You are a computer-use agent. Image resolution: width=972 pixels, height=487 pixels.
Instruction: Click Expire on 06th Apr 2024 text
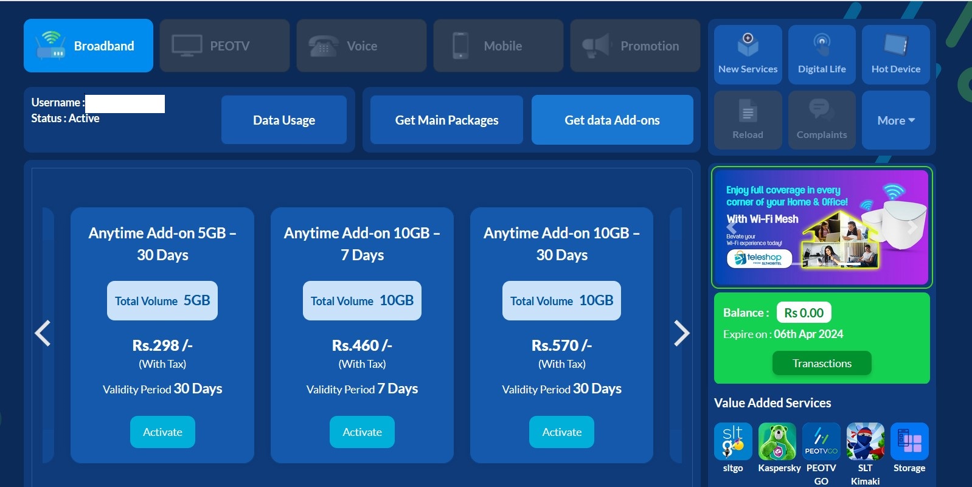[783, 334]
